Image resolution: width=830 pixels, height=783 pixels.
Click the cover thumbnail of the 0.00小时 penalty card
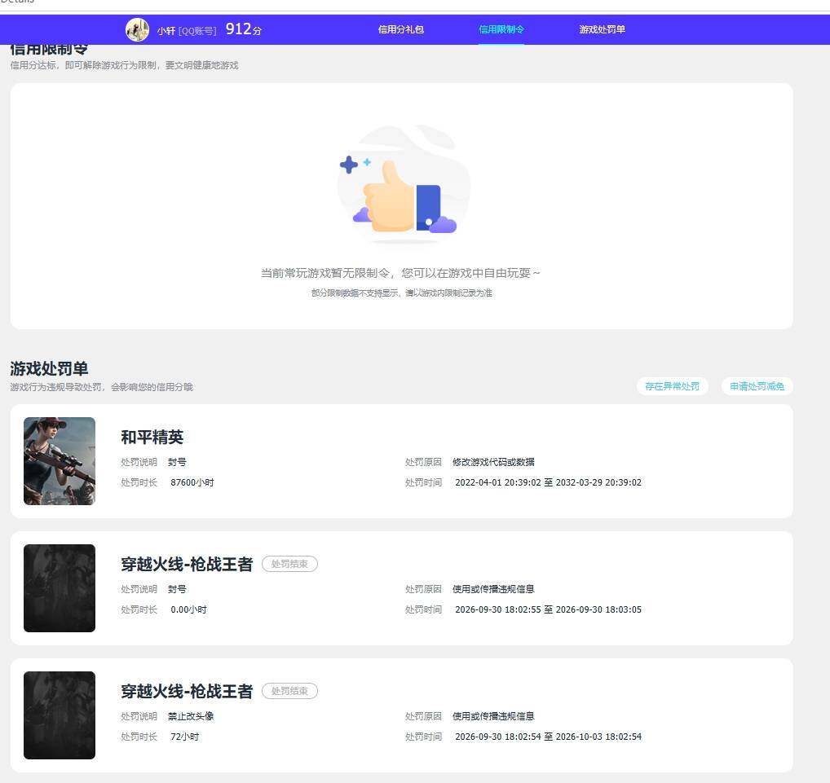[x=60, y=587]
